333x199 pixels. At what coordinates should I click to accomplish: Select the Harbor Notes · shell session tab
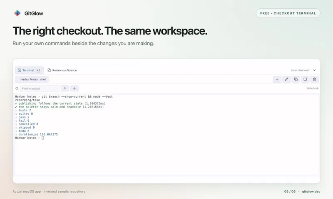click(x=32, y=79)
